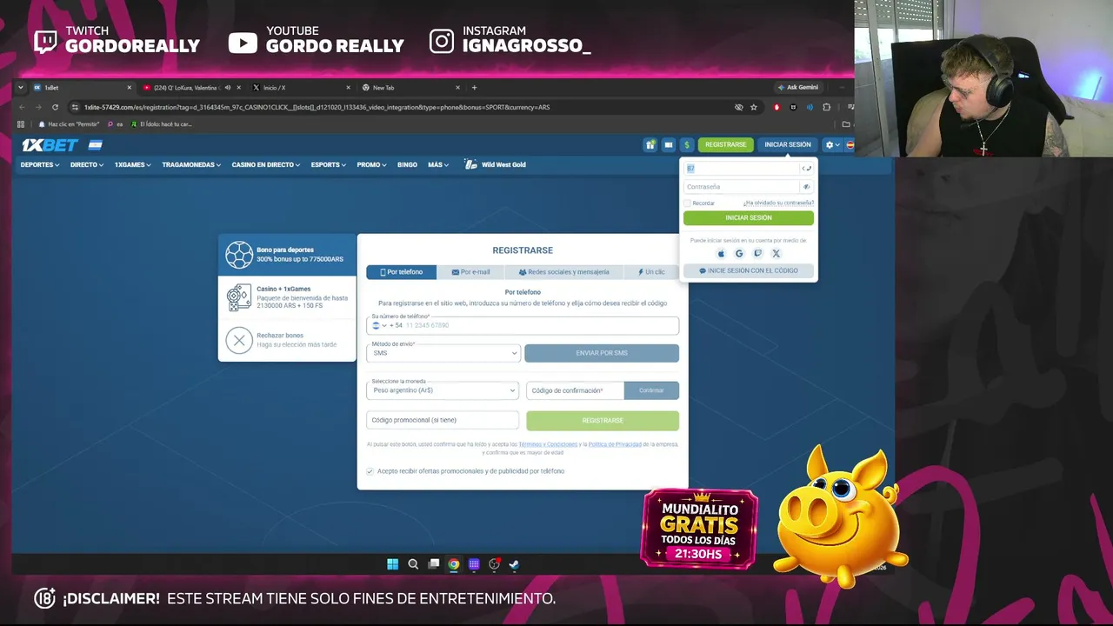Click the 1XBET logo
The image size is (1113, 626).
pyautogui.click(x=50, y=145)
